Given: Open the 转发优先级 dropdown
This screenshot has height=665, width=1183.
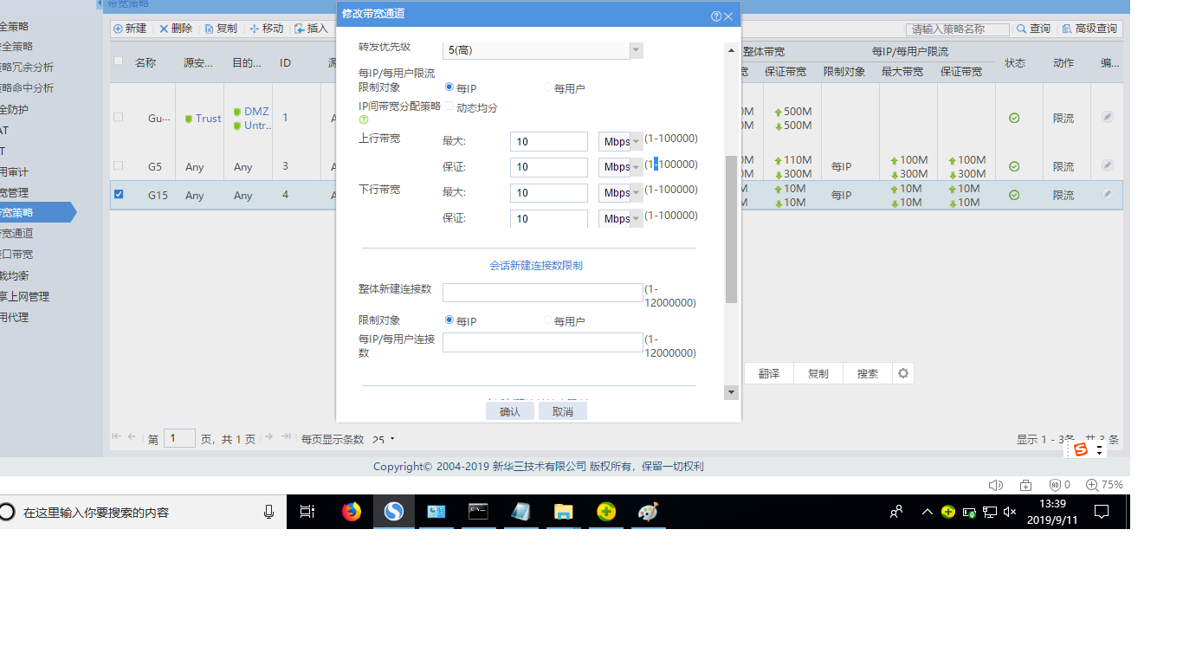Looking at the screenshot, I should click(637, 50).
